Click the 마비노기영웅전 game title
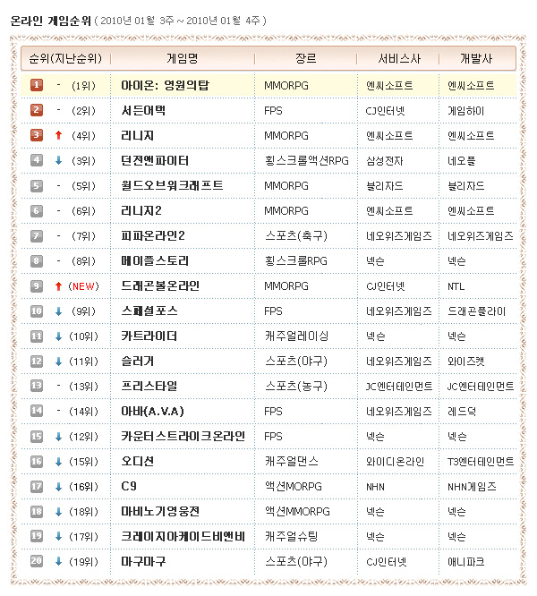The width and height of the screenshot is (537, 596). pyautogui.click(x=161, y=511)
